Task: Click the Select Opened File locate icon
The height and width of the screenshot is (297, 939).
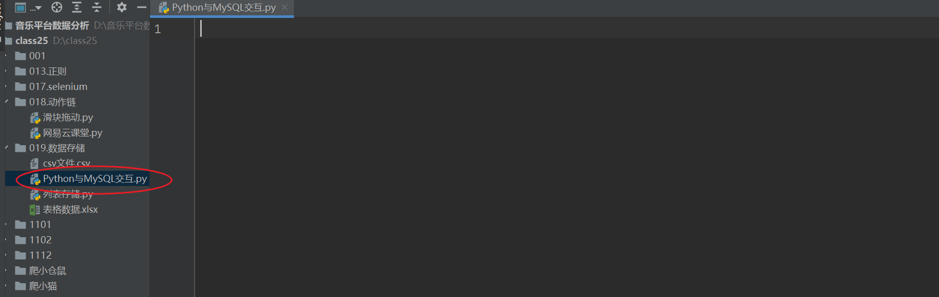Action: [57, 7]
